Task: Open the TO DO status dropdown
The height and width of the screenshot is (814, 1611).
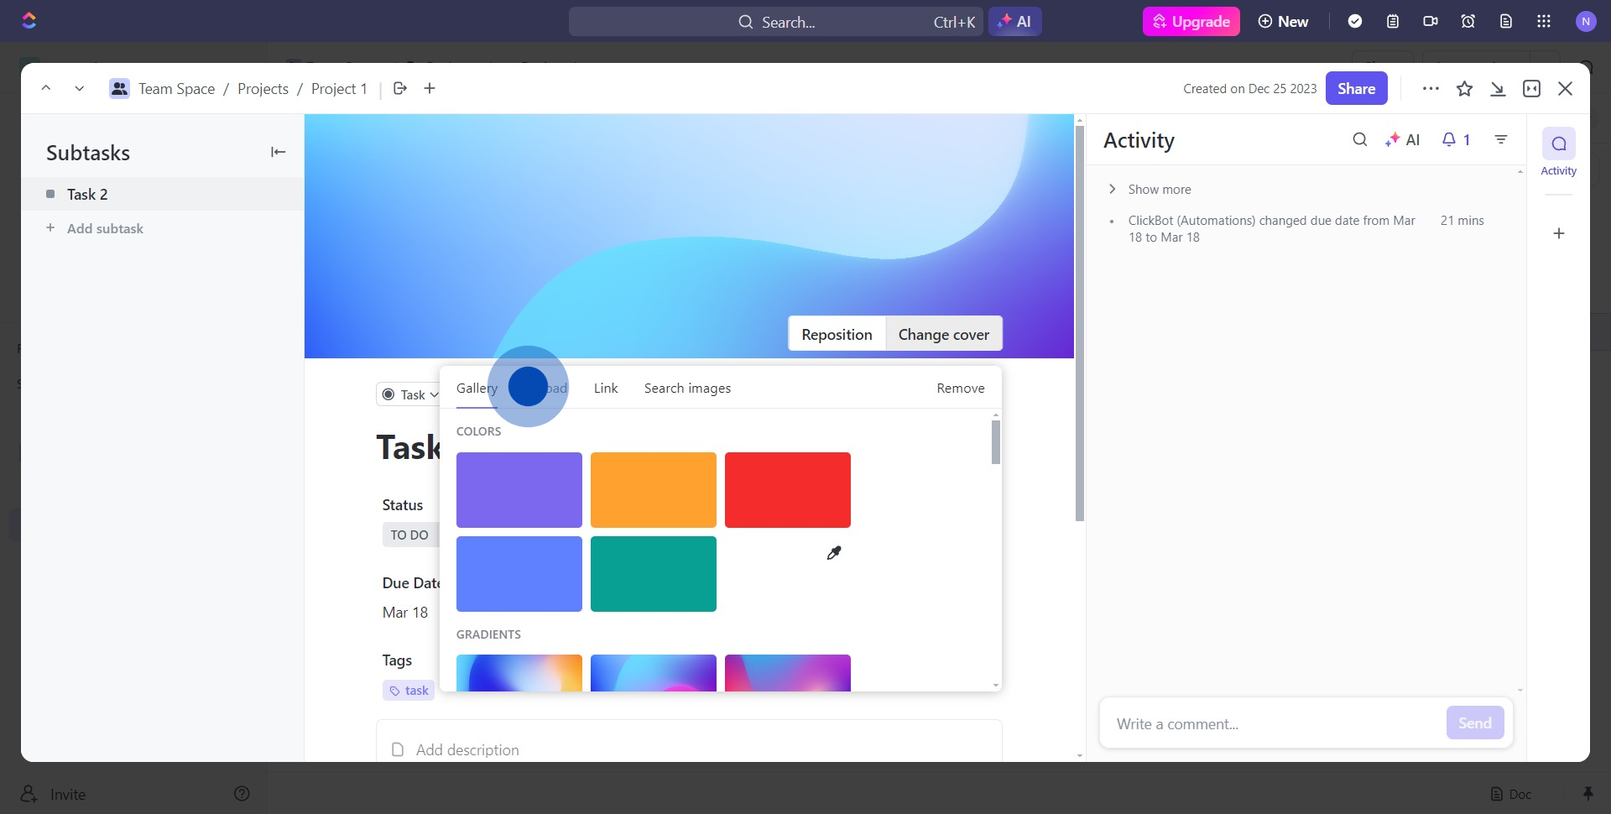Action: (409, 535)
